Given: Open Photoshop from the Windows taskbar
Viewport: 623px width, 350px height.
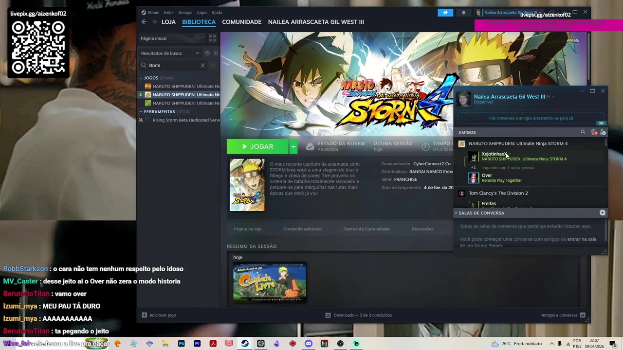Looking at the screenshot, I should (x=181, y=344).
